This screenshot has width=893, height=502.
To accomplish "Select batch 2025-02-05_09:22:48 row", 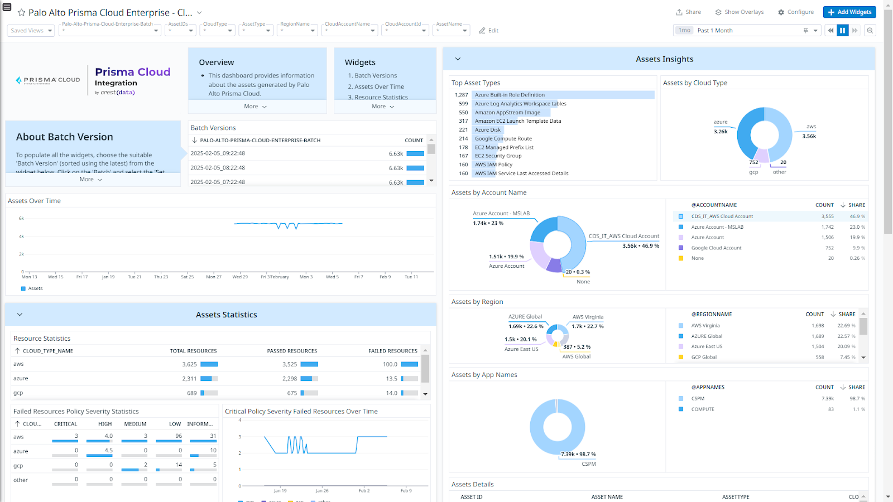I will point(308,153).
